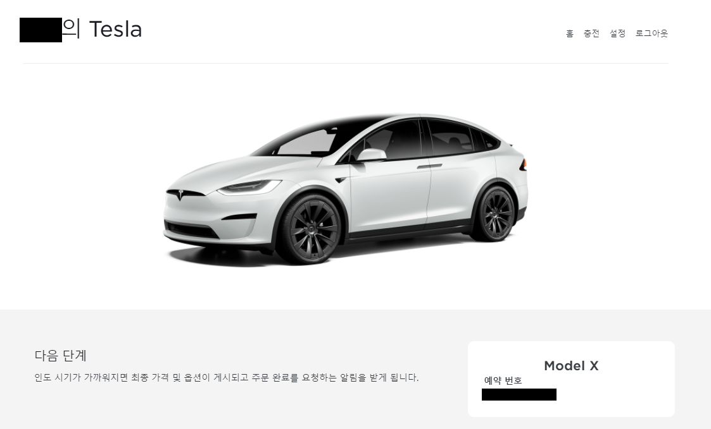Screen dimensions: 711x429
Task: Click the red taillight at the car's rear
Action: 523,164
